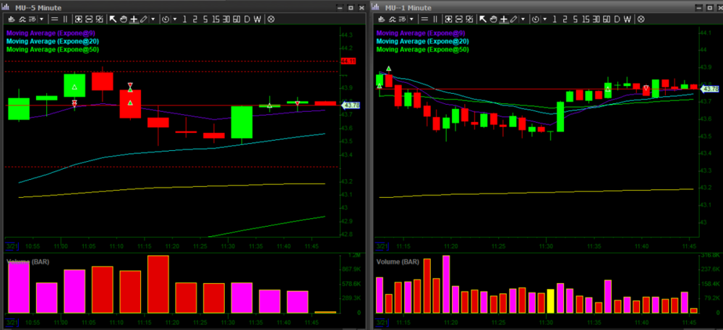Toggle Weekly timeframe W in 1 Minute chart
Image resolution: width=723 pixels, height=330 pixels.
(628, 19)
